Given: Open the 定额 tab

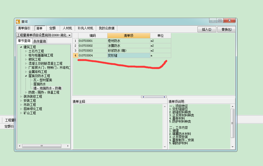Looking at the screenshot, I should (x=53, y=28).
